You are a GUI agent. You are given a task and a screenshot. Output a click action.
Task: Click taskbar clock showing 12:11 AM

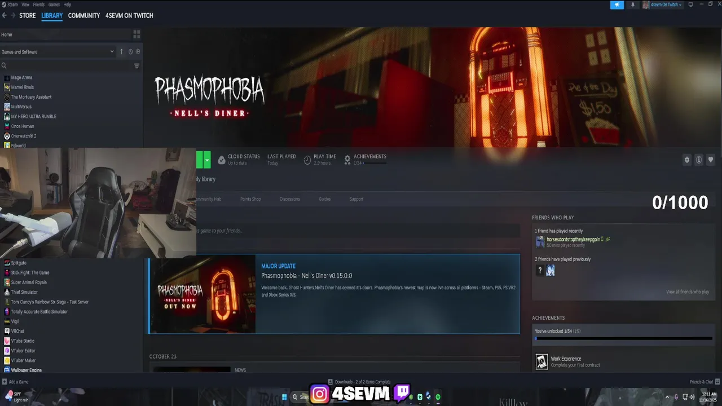pos(708,397)
